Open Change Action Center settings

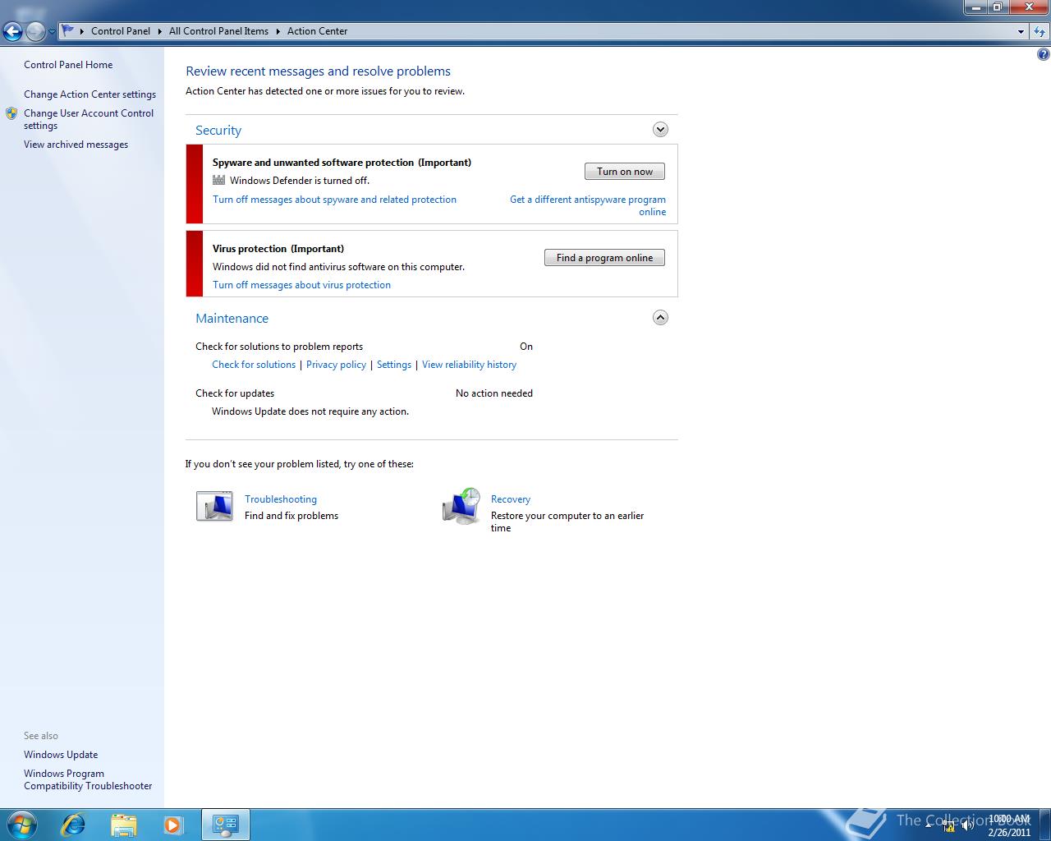tap(89, 94)
